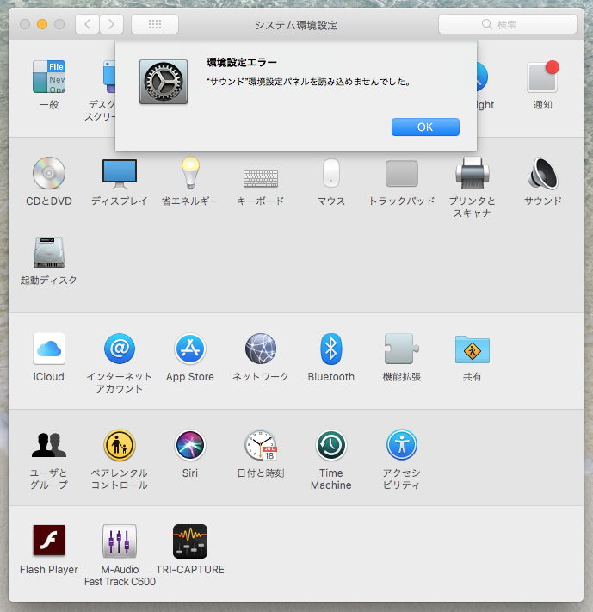Image resolution: width=593 pixels, height=612 pixels.
Task: Open Keyboard preferences
Action: (260, 176)
